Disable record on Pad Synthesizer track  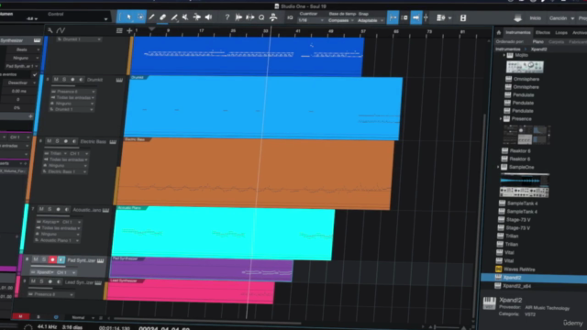pos(52,259)
